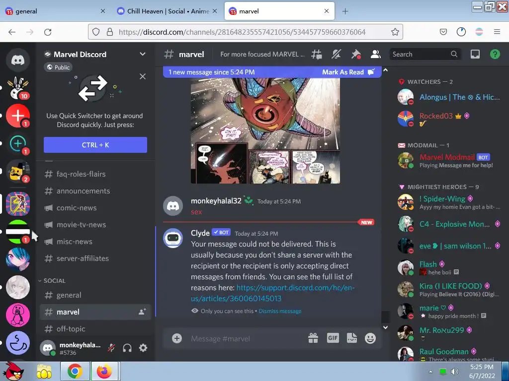Open the browser hamburger menu
509x381 pixels.
[x=497, y=32]
